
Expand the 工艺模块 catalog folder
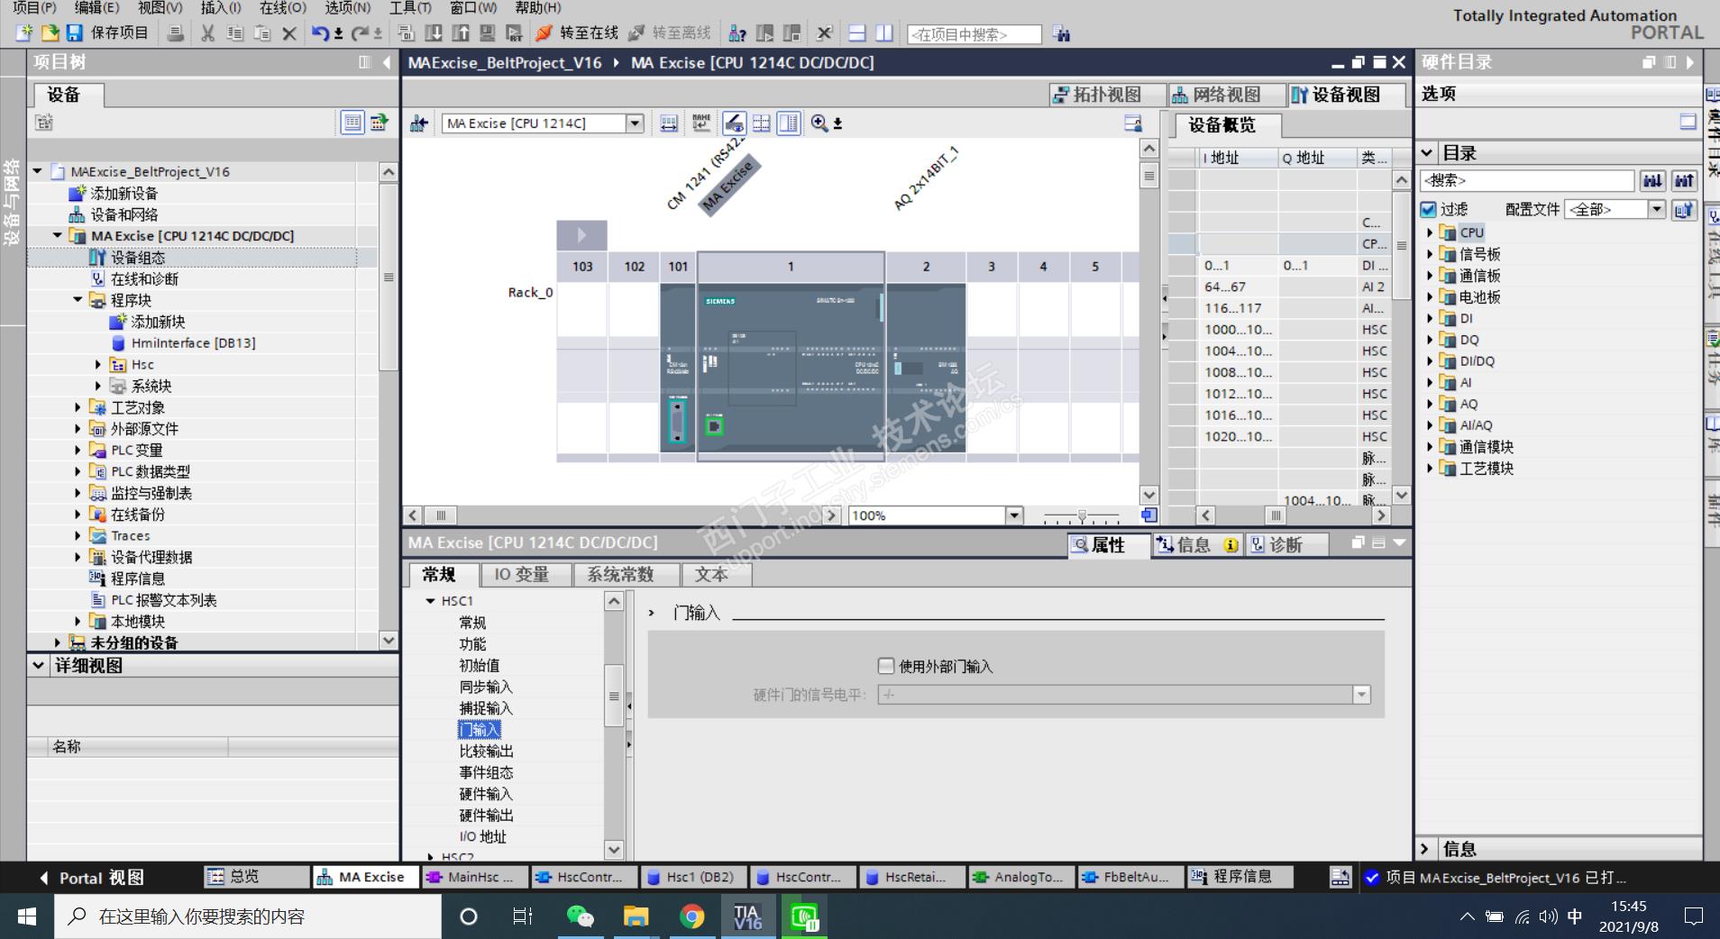click(1430, 468)
